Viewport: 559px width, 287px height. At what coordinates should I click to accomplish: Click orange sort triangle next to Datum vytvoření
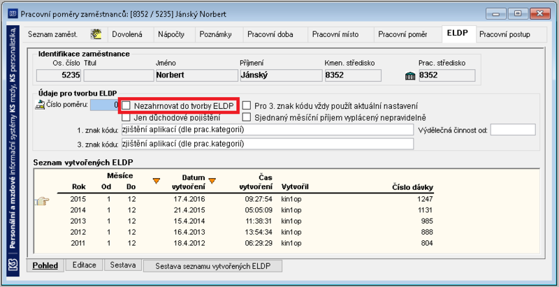coord(212,181)
